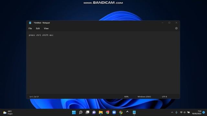This screenshot has height=116, width=207.
Task: Open the File menu in Notepad
Action: 30,28
